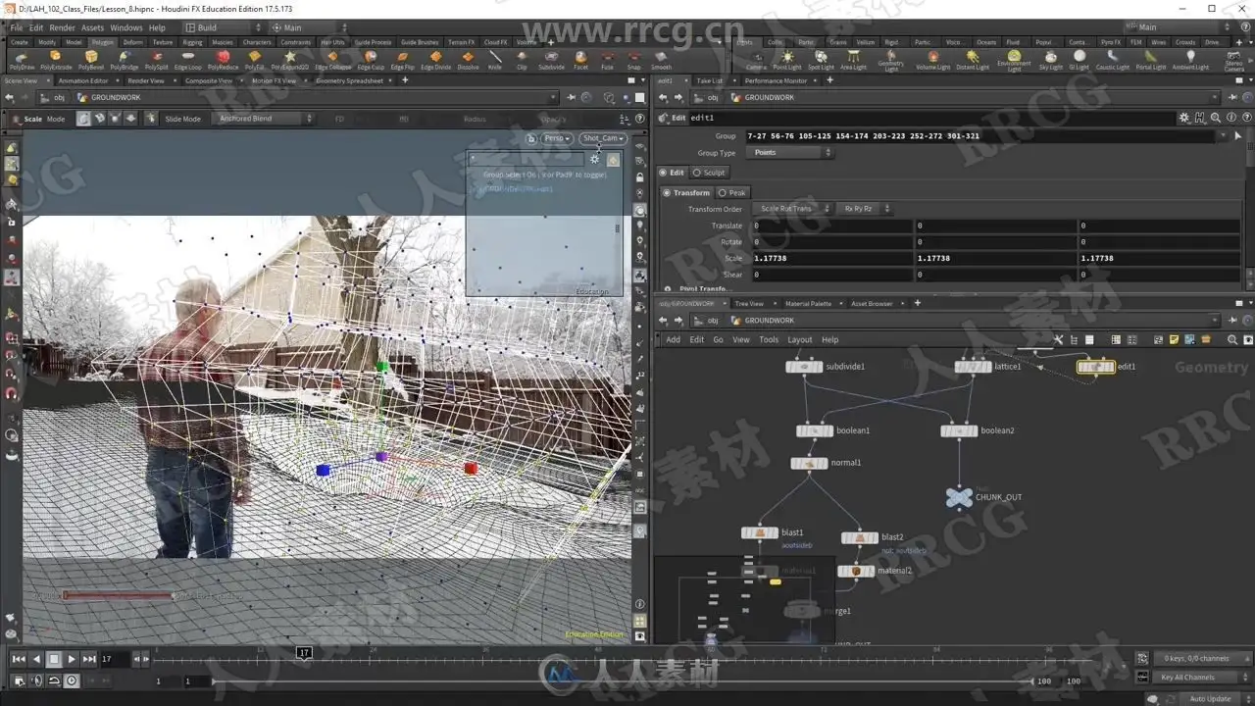Open the Scale Rot Trans order dropdown

pyautogui.click(x=792, y=209)
